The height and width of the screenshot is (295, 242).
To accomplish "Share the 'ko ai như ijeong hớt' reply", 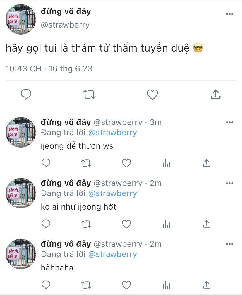I will click(207, 224).
